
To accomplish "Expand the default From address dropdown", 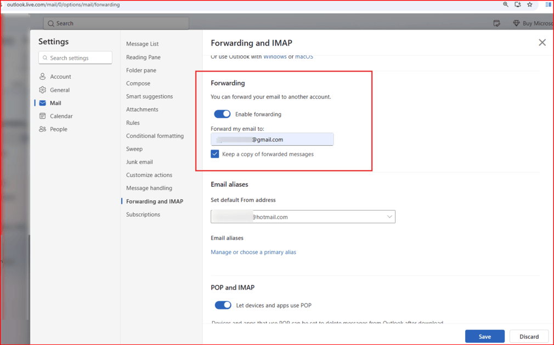I will pyautogui.click(x=303, y=217).
